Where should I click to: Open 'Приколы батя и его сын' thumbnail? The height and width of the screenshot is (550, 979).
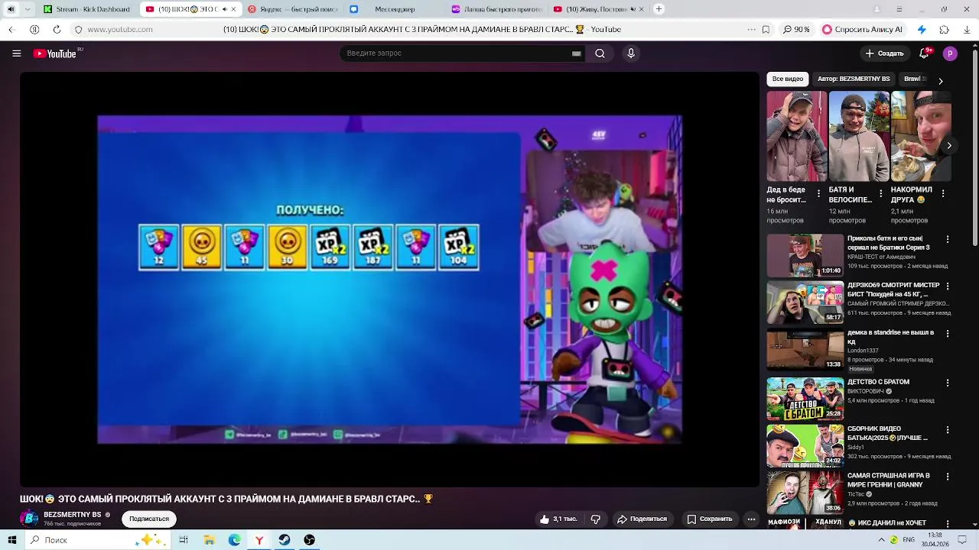pos(805,256)
